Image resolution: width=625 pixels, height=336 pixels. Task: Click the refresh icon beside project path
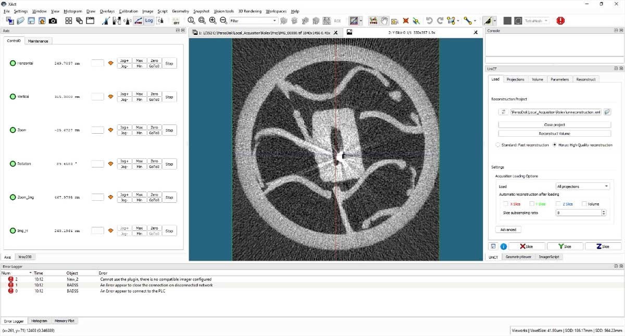coord(504,112)
